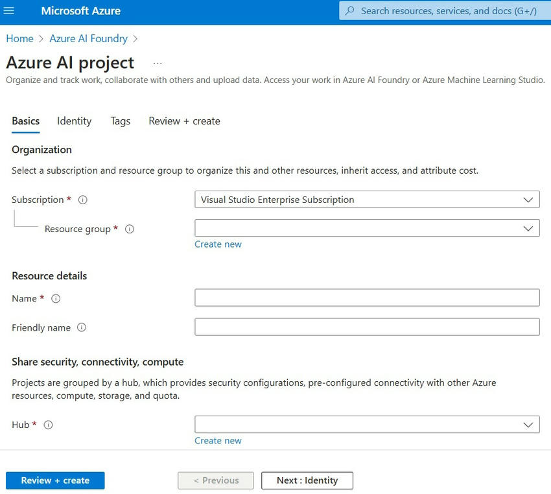Navigate to Azure AI Foundry breadcrumb

click(88, 38)
